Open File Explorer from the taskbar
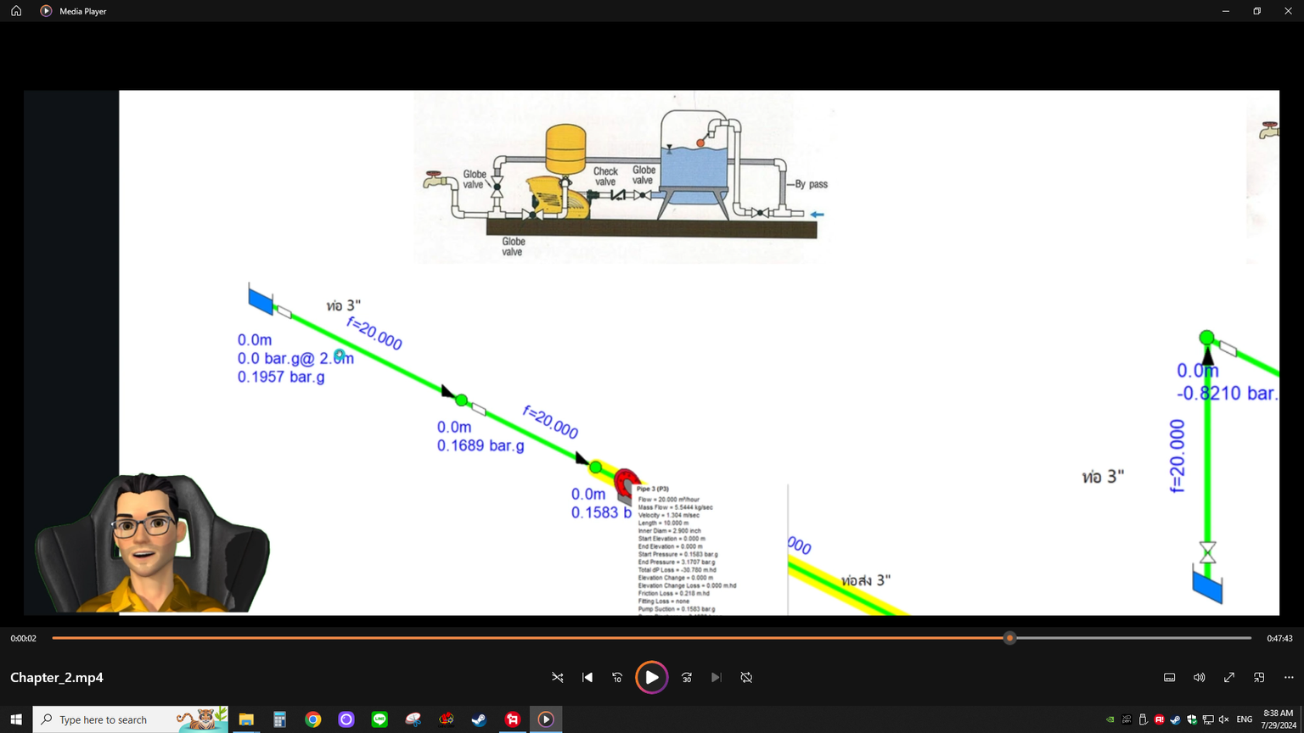The image size is (1304, 733). [246, 719]
